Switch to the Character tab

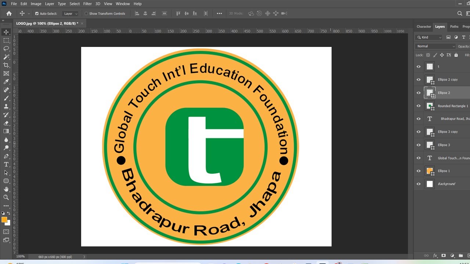(x=424, y=26)
